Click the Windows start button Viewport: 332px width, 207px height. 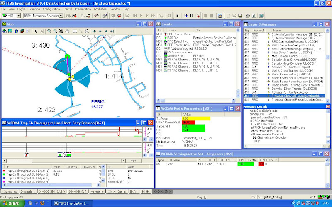[12, 203]
